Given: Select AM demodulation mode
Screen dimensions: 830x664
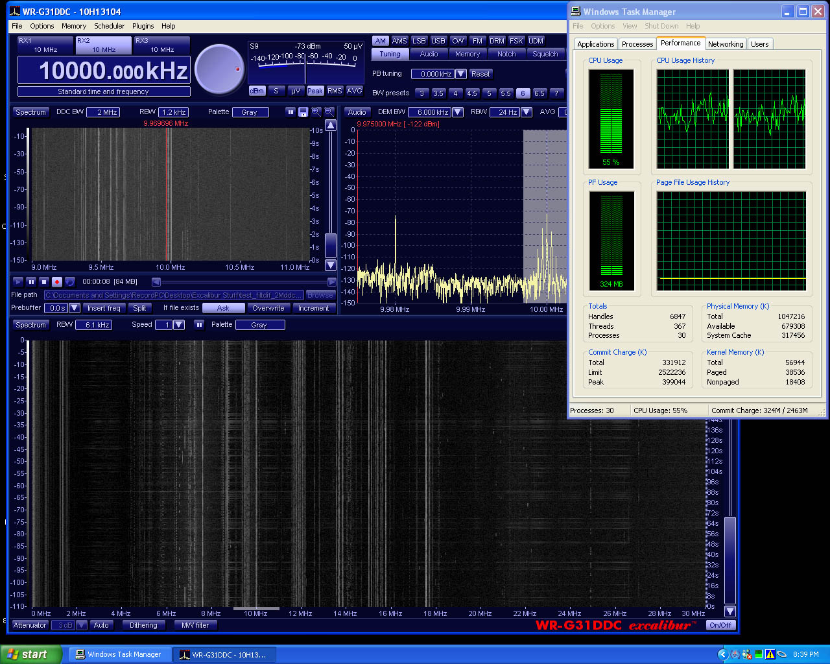Looking at the screenshot, I should point(381,41).
